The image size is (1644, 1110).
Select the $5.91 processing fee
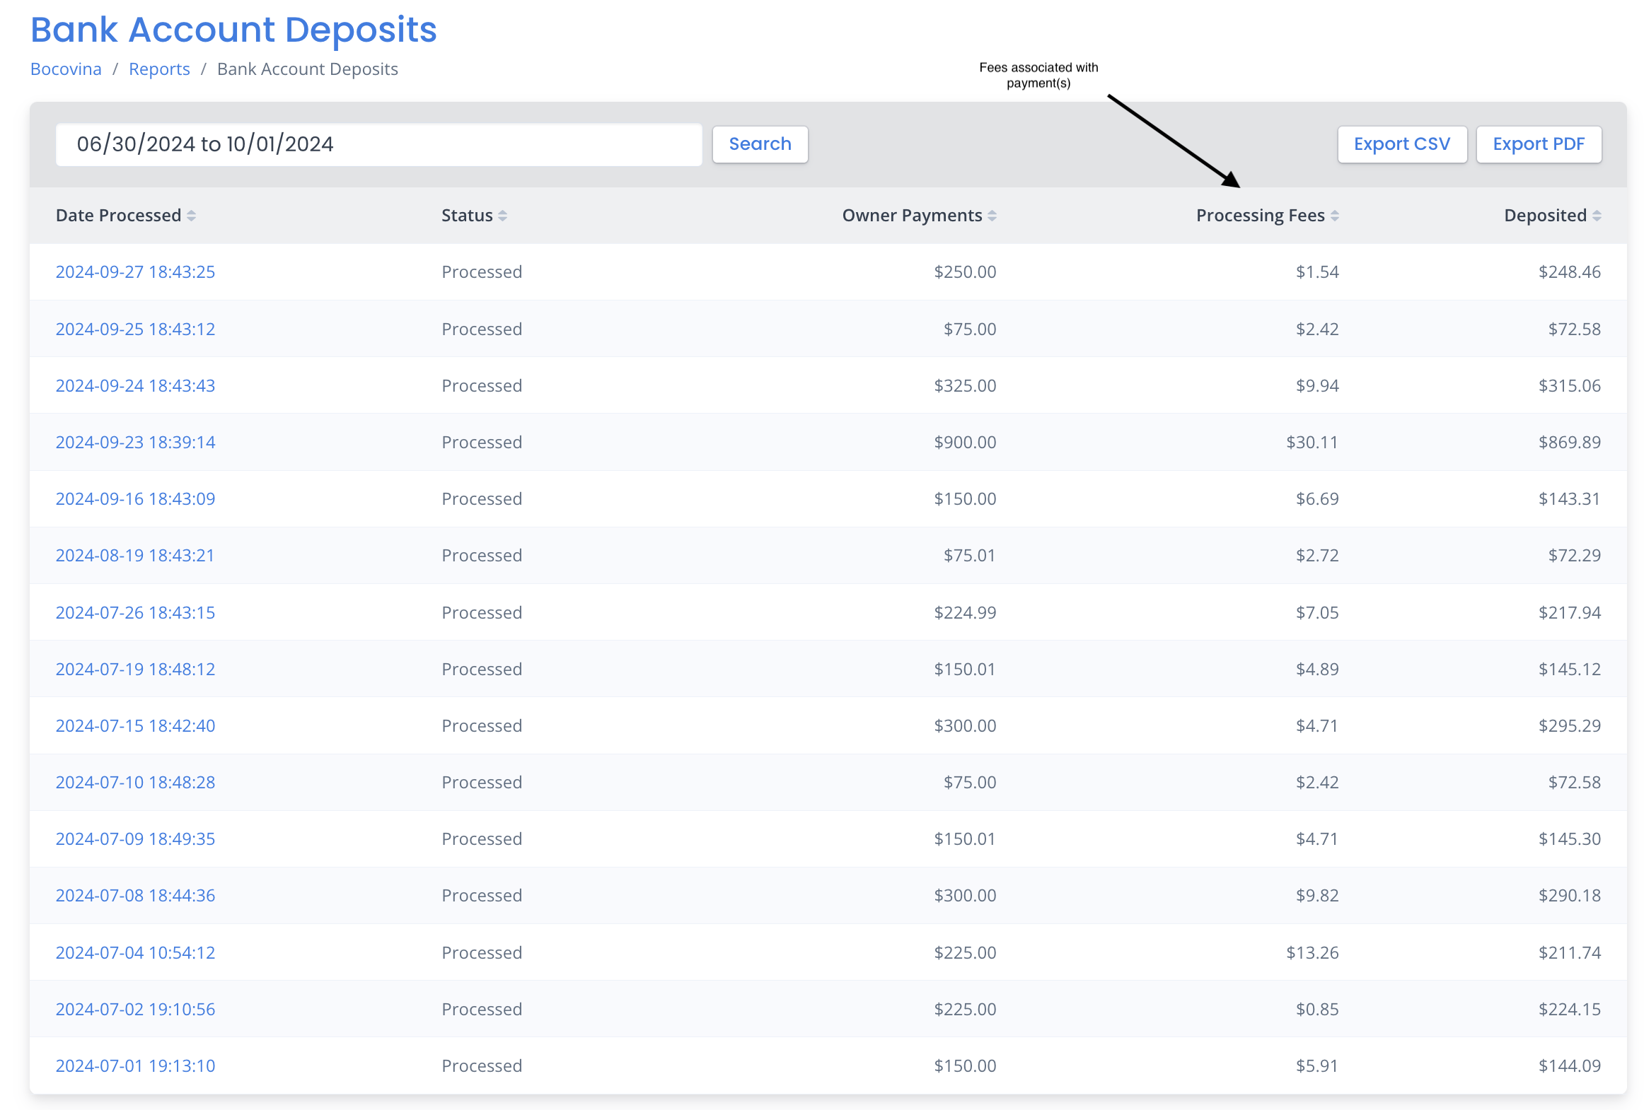coord(1317,1065)
